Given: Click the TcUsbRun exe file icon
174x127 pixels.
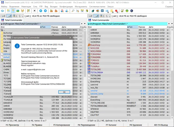Looking at the screenshot, I should pyautogui.click(x=89, y=66).
